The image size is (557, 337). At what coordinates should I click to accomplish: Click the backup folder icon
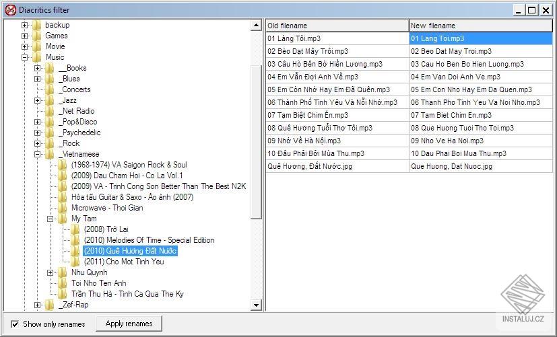pyautogui.click(x=37, y=25)
